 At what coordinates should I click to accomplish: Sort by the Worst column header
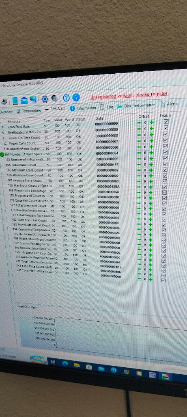69,119
